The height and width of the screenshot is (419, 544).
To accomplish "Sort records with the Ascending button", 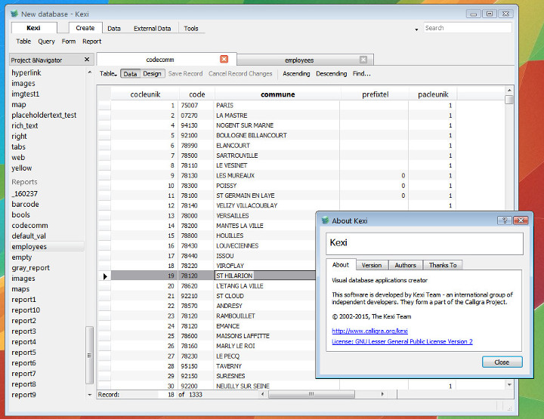I will 296,74.
